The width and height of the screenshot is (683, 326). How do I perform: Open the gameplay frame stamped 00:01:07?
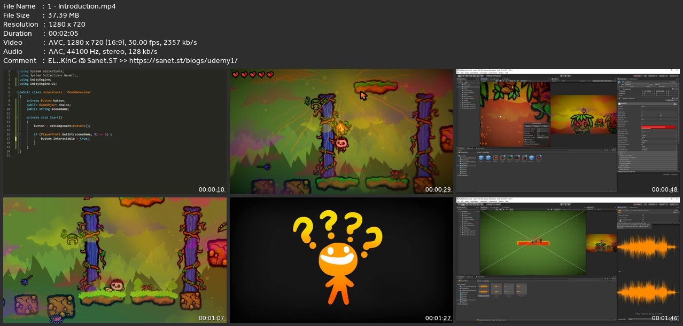pyautogui.click(x=115, y=260)
